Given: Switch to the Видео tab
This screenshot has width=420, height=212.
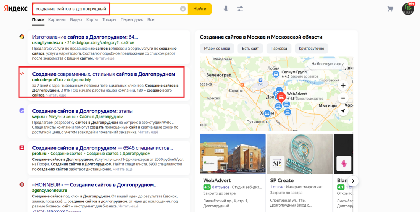Looking at the screenshot, I should coord(76,19).
